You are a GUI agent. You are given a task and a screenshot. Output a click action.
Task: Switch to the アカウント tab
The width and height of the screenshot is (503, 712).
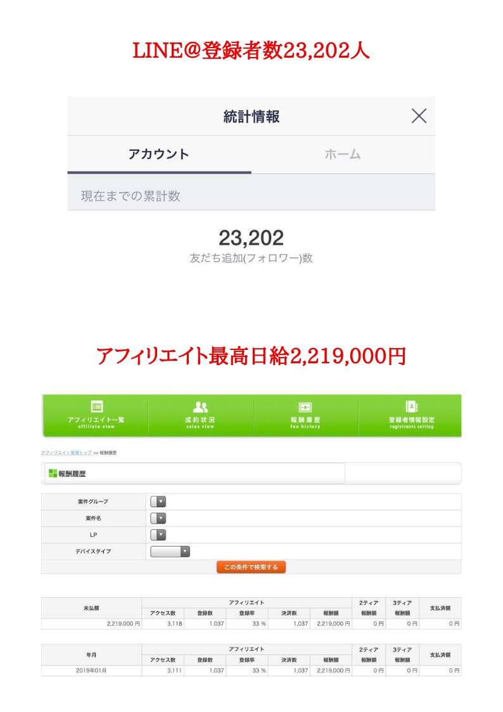point(159,154)
